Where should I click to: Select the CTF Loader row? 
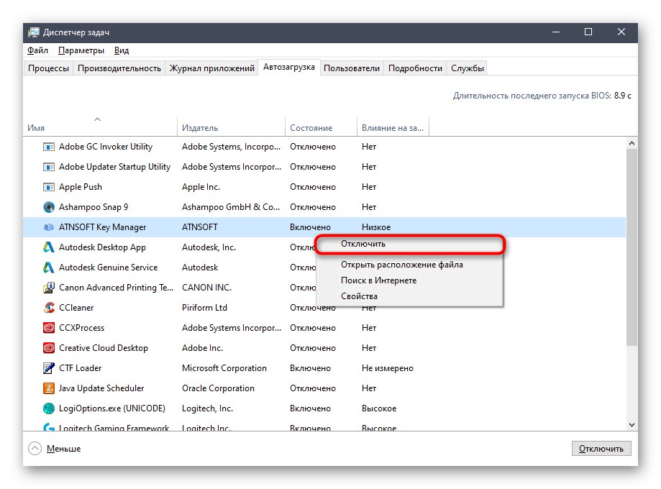[x=216, y=368]
